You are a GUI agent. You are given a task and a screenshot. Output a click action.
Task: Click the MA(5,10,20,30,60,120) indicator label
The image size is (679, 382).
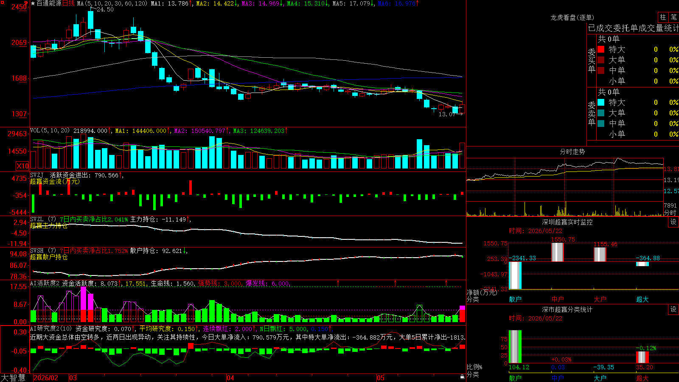(x=112, y=3)
